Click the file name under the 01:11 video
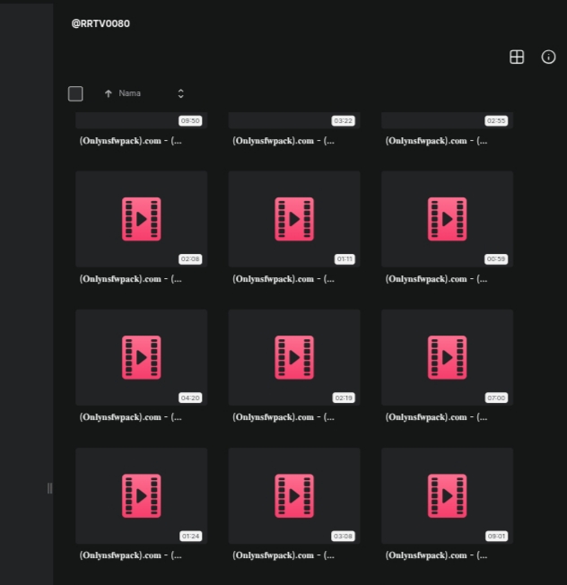The width and height of the screenshot is (567, 585). pos(283,279)
